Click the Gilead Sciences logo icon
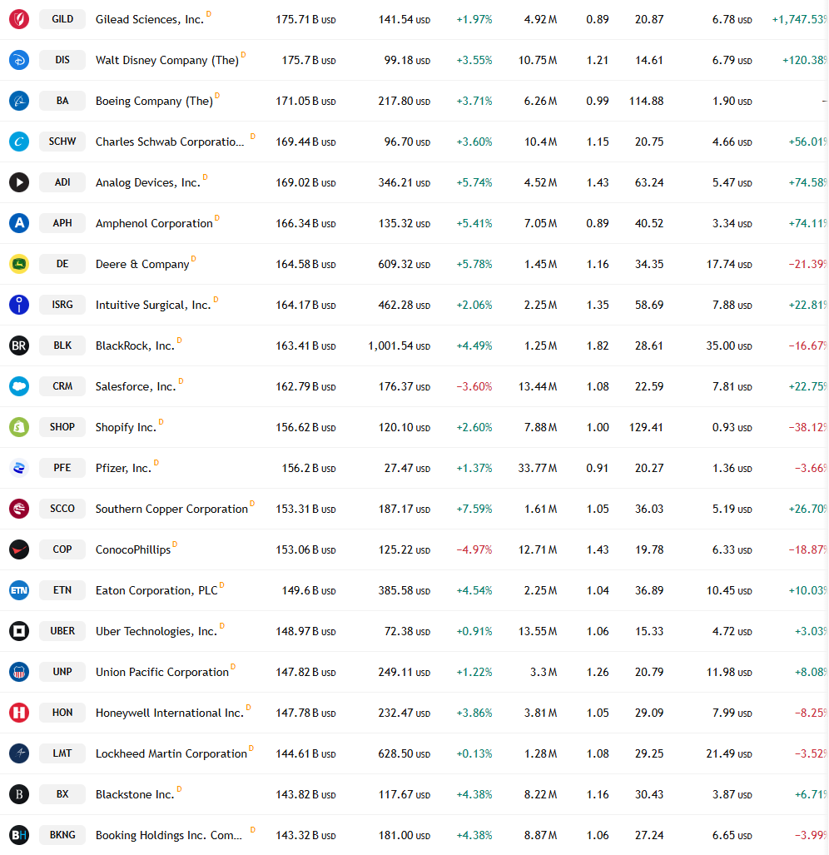 [x=19, y=19]
